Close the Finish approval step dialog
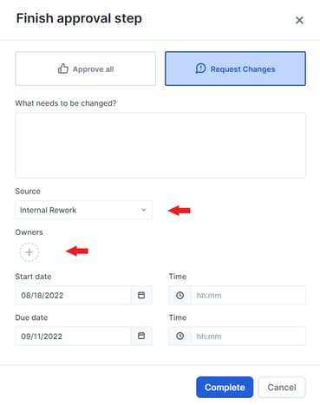This screenshot has width=320, height=405. 299,20
